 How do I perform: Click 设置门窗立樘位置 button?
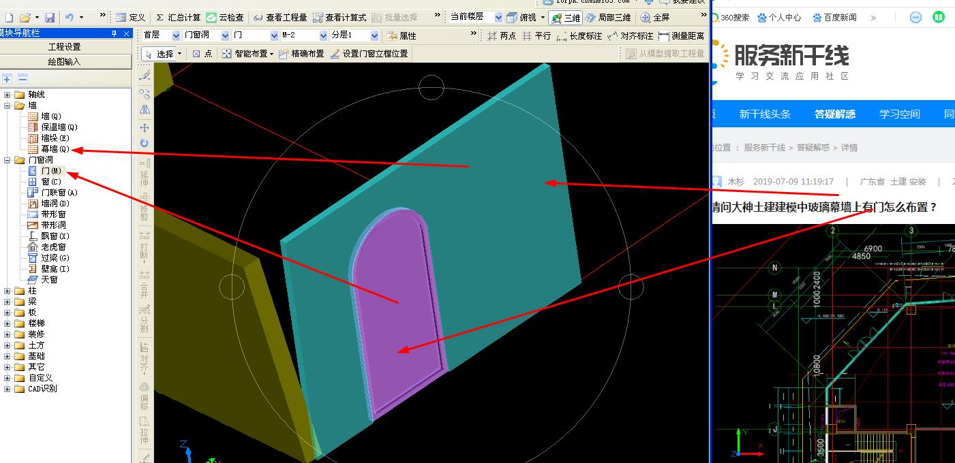coord(369,54)
